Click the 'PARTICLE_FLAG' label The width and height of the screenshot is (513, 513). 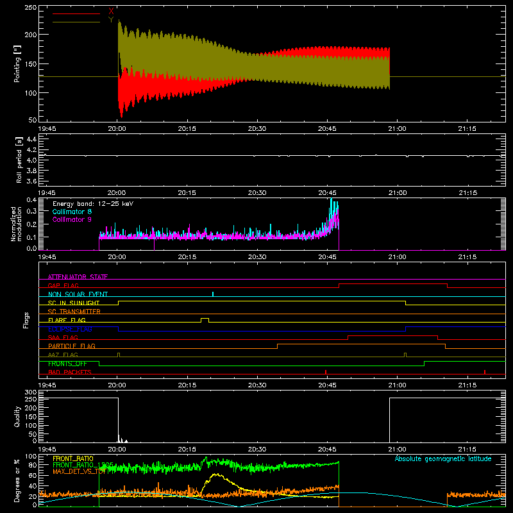click(72, 346)
